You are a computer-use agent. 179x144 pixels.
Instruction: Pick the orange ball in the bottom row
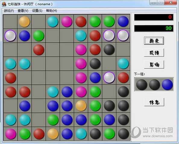53,134
